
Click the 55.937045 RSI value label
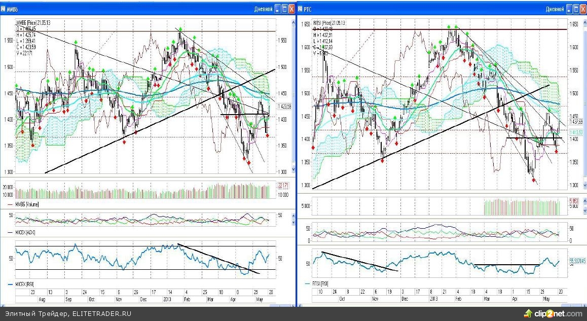click(x=576, y=261)
